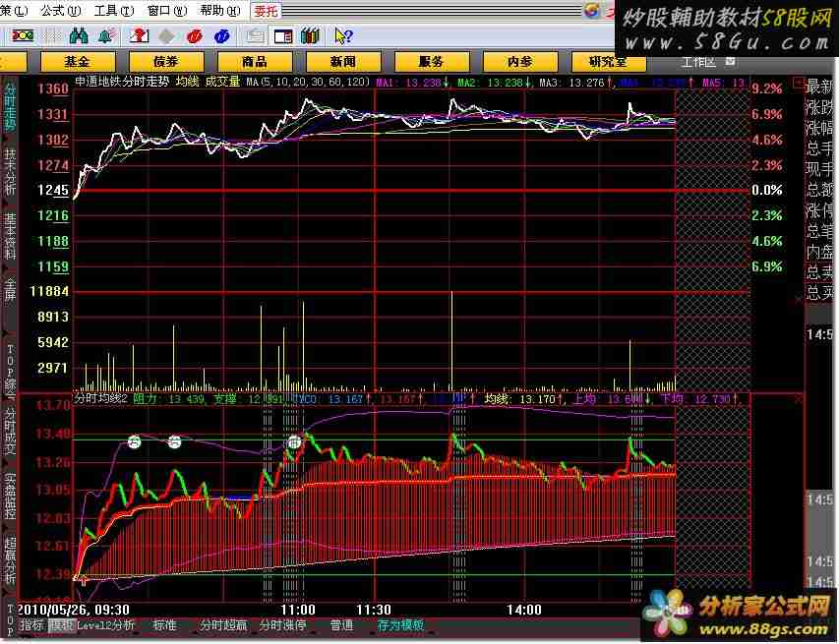Screen dimensions: 839x644
Task: Activate the help cursor question-mark icon
Action: click(x=342, y=36)
